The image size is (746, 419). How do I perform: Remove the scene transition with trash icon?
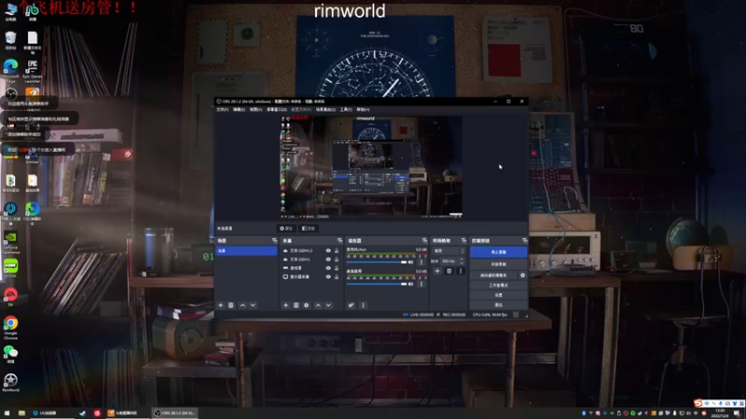pyautogui.click(x=449, y=271)
